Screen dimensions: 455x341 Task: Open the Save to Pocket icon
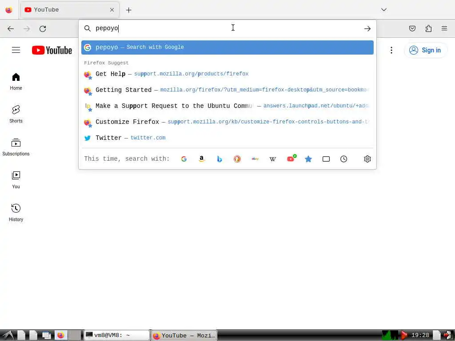(x=412, y=28)
